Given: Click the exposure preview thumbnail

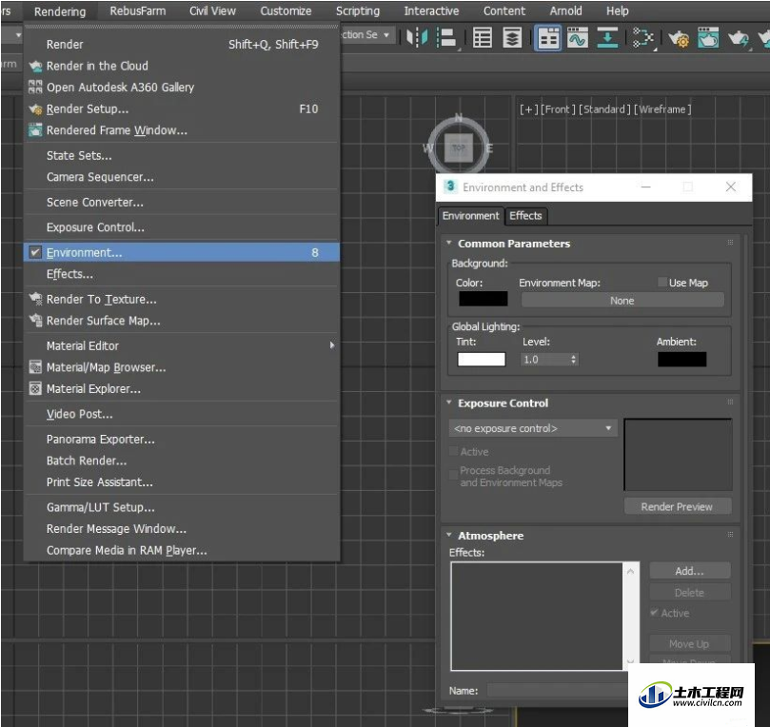Looking at the screenshot, I should click(x=679, y=454).
